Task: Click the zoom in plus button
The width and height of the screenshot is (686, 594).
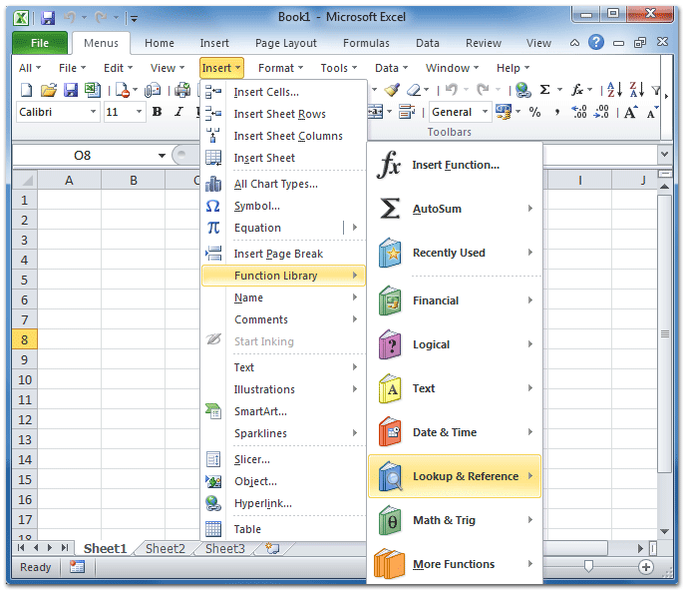Action: point(646,567)
